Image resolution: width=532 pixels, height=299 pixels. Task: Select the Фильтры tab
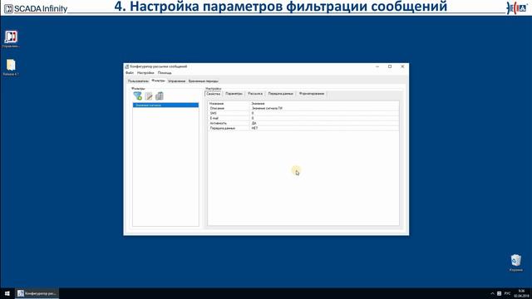coord(158,81)
